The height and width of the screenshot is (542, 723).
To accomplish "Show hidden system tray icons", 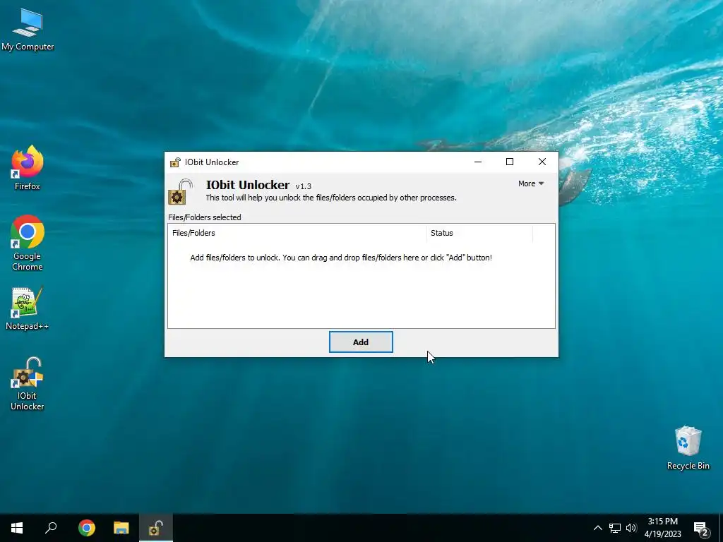I will point(597,528).
